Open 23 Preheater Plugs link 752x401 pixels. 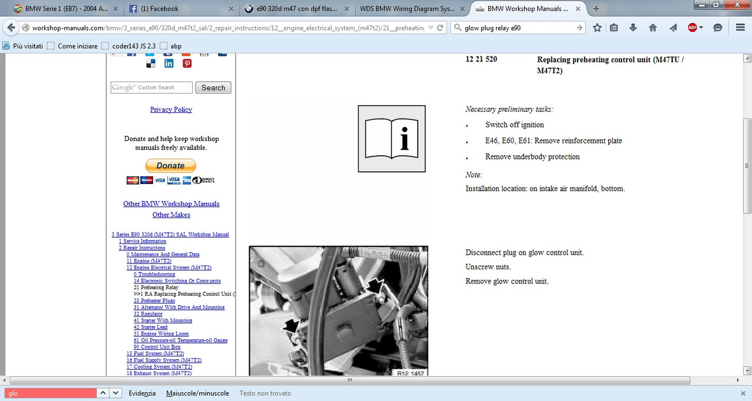coord(155,300)
